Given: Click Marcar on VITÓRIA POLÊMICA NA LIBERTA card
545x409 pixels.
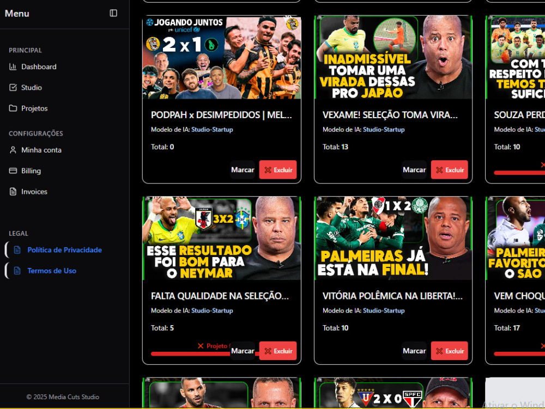Looking at the screenshot, I should click(x=414, y=351).
